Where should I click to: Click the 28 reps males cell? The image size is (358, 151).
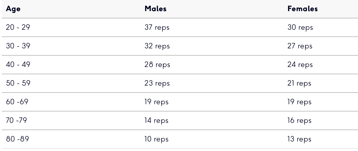(157, 65)
